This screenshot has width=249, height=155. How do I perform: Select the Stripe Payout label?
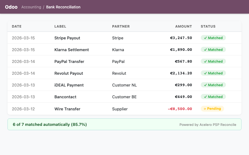click(x=67, y=38)
